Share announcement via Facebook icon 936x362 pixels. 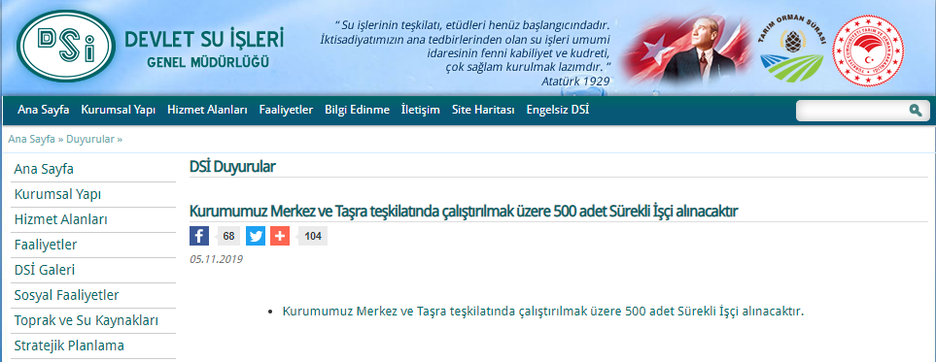pyautogui.click(x=199, y=236)
